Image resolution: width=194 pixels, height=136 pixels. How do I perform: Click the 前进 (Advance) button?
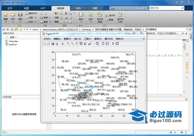109,20
